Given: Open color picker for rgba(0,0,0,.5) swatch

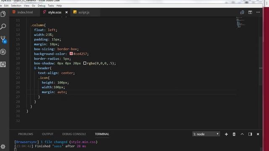Looking at the screenshot, I should coord(85,63).
